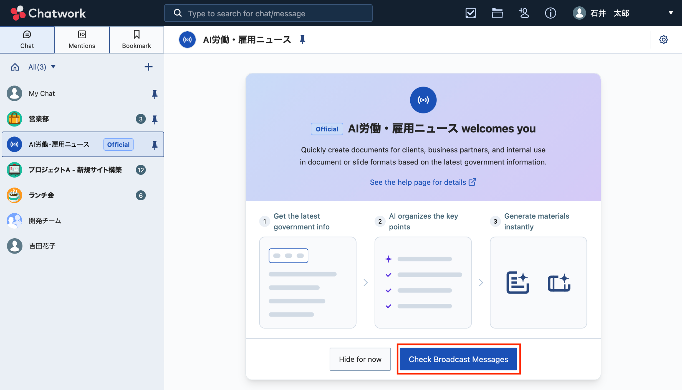Click the plus button to add chat

click(x=149, y=67)
